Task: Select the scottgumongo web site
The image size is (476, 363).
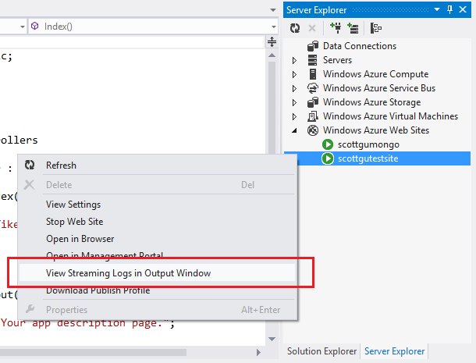Action: click(368, 144)
